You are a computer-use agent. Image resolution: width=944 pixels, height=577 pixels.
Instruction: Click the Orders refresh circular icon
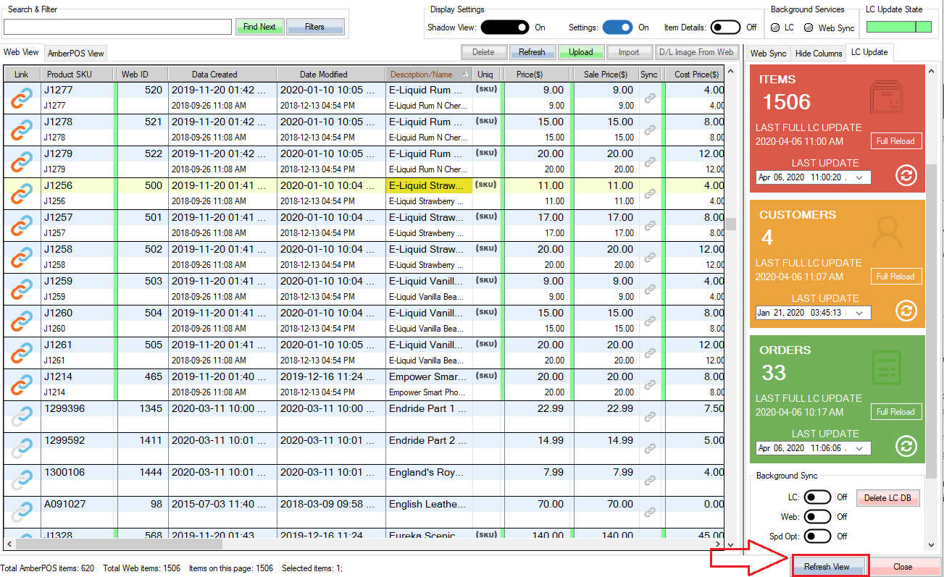(906, 447)
